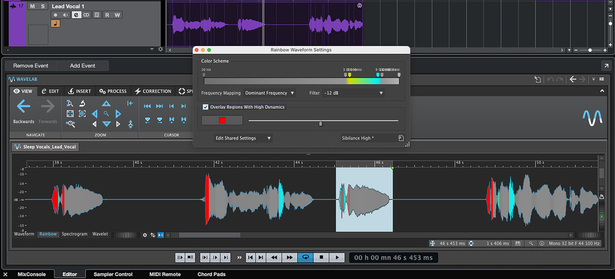Click Play button in transport bar
The image size is (615, 279).
coord(337,257)
